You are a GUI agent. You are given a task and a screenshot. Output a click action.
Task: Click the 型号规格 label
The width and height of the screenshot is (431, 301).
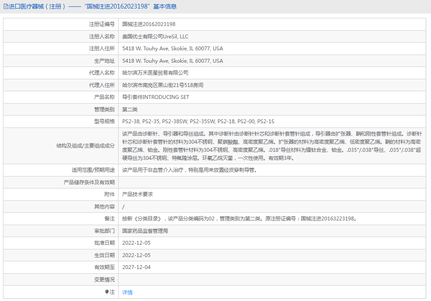(105, 122)
